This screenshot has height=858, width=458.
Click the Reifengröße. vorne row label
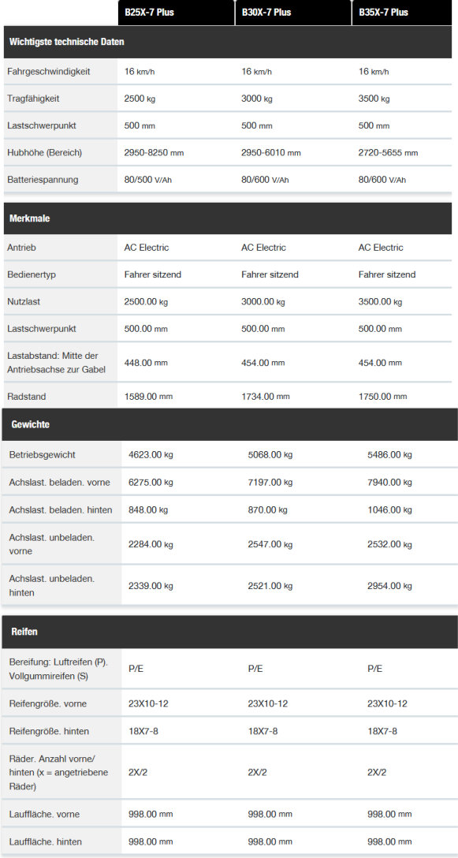(x=47, y=703)
